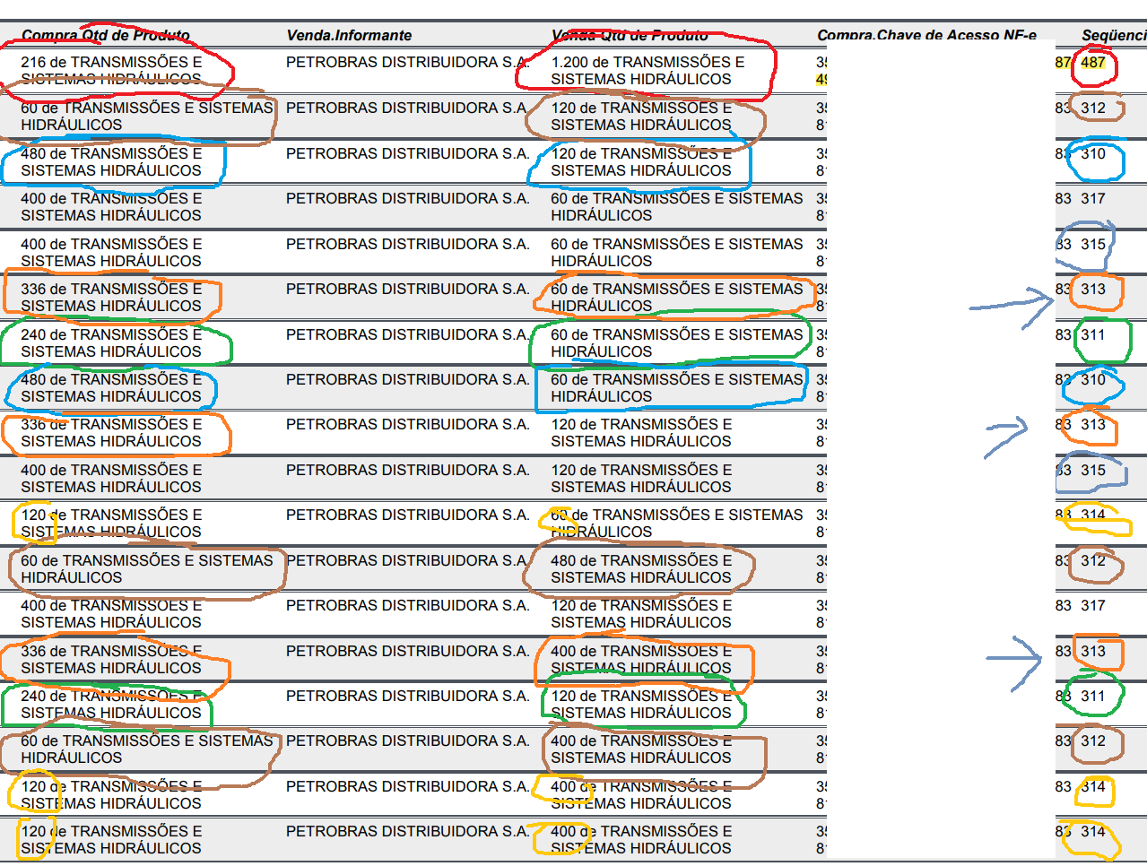Click PETROBRAS DISTRIBUIDORA in the Venda 480 row
This screenshot has width=1147, height=866.
click(x=408, y=560)
